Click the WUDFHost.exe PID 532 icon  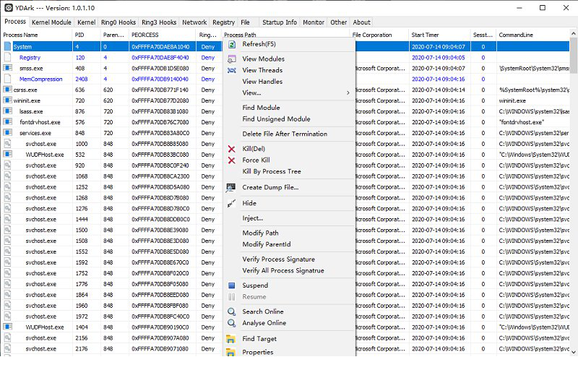[x=7, y=154]
